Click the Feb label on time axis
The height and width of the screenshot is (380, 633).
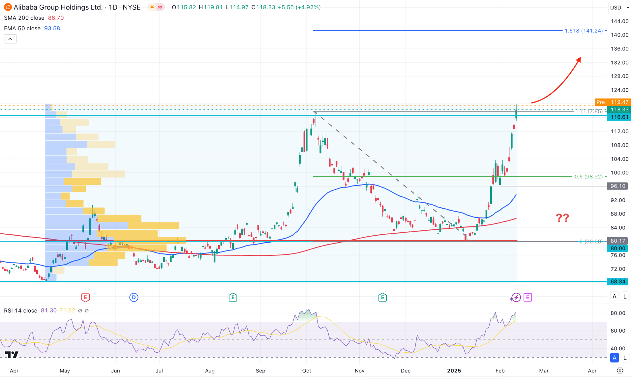(500, 371)
